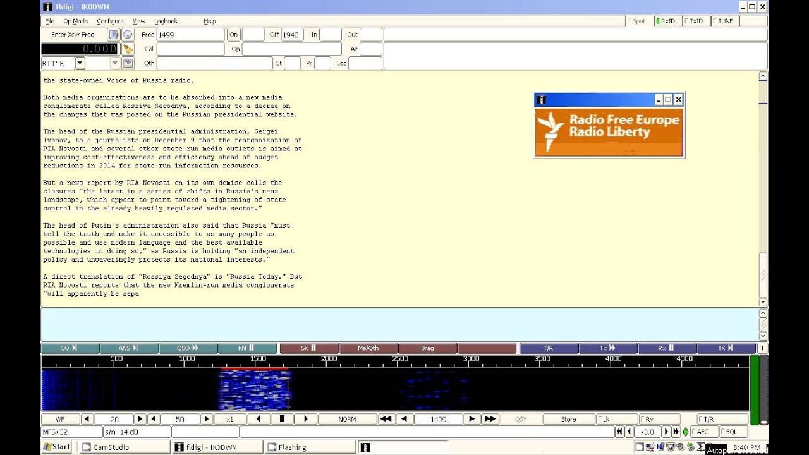The height and width of the screenshot is (455, 809).
Task: Step cursor frequency 1499 down
Action: [405, 419]
